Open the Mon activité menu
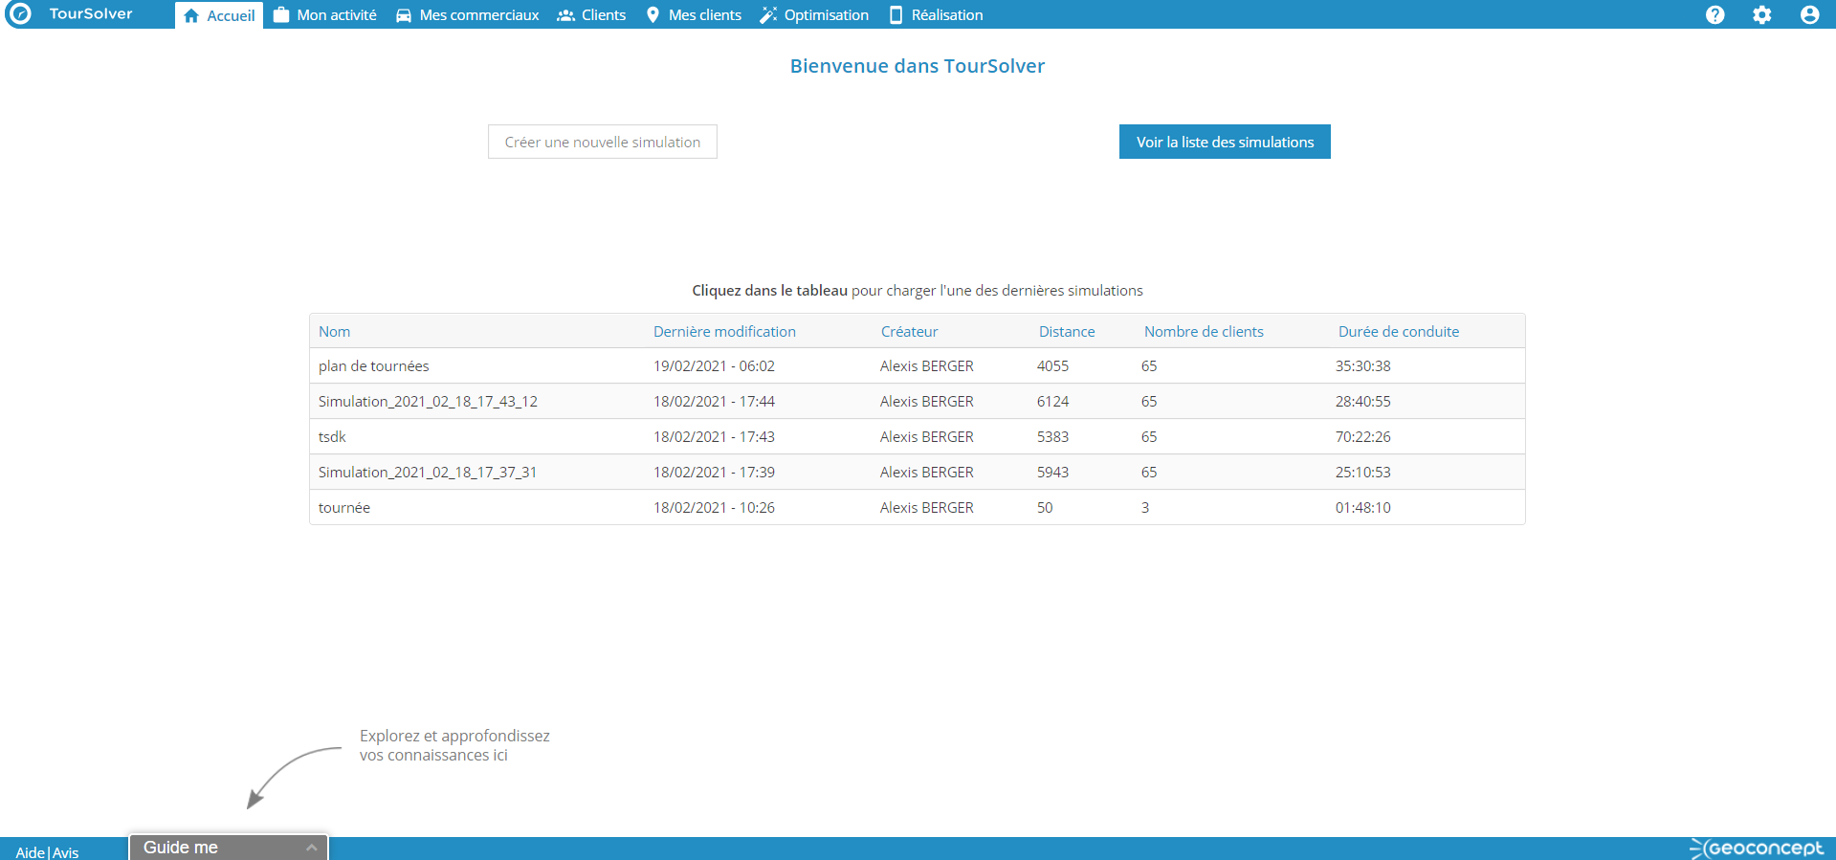1836x860 pixels. [325, 15]
